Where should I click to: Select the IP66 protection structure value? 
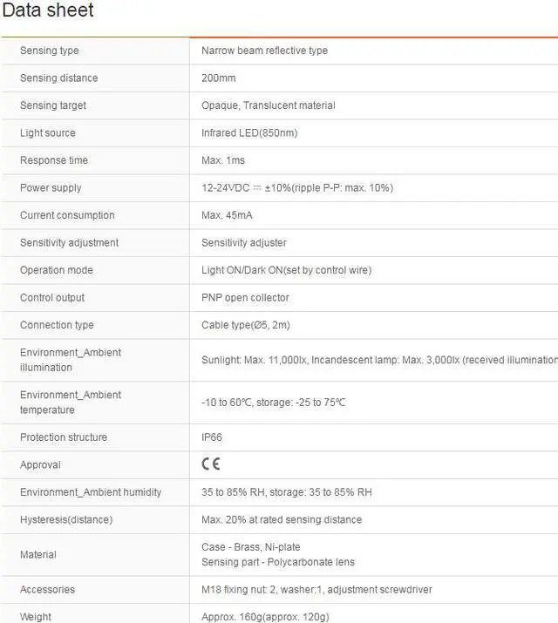212,437
